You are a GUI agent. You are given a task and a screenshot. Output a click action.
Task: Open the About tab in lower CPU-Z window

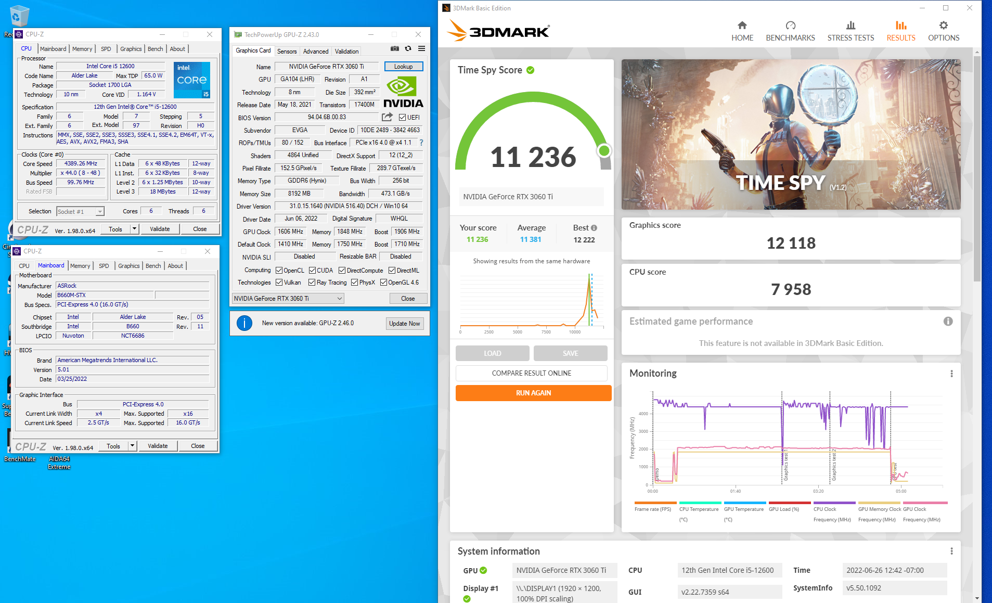pyautogui.click(x=175, y=266)
